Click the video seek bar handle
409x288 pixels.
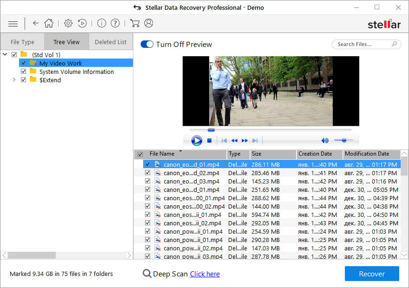tap(211, 130)
